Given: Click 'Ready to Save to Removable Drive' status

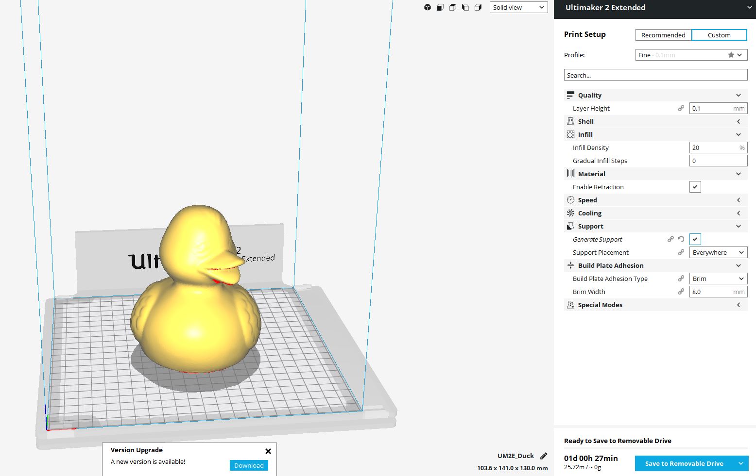Looking at the screenshot, I should 618,441.
